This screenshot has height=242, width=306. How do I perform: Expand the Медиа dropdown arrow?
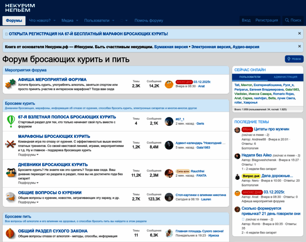77,21
